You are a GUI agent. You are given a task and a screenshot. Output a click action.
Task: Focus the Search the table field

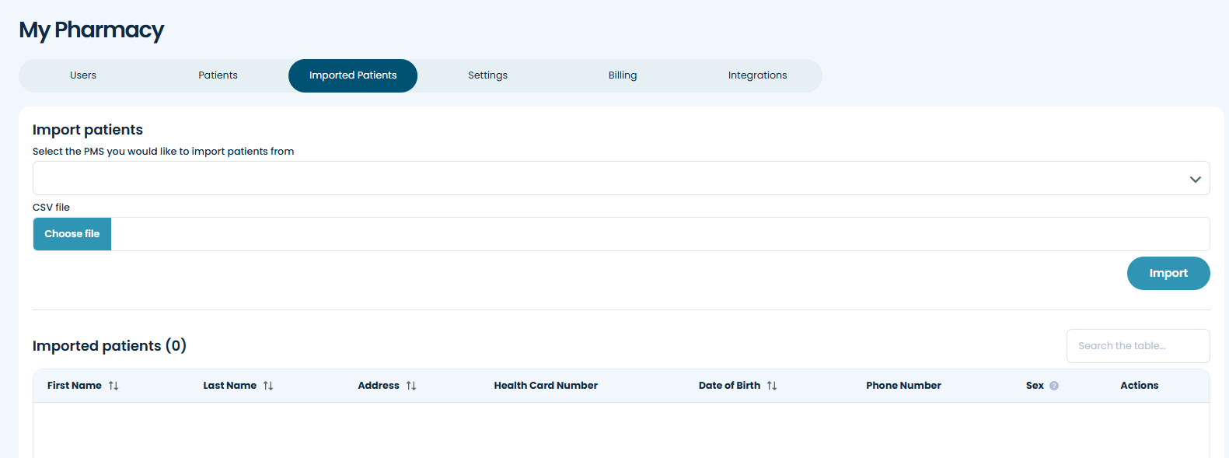pyautogui.click(x=1137, y=346)
